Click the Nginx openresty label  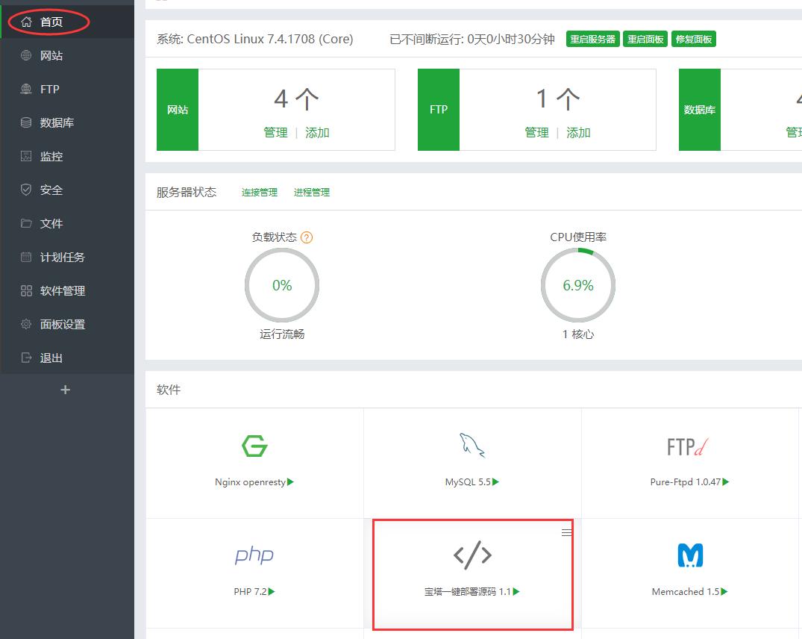point(250,482)
